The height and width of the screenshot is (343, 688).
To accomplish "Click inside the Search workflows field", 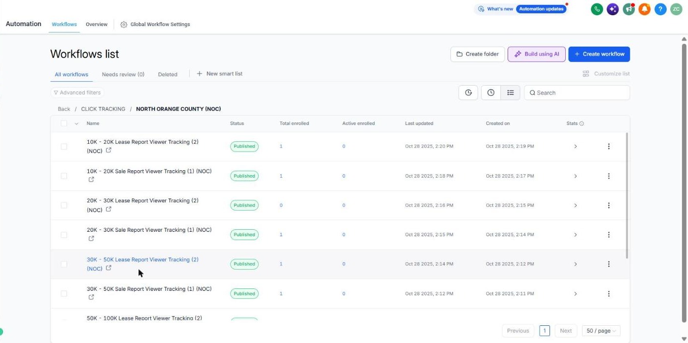I will point(577,93).
